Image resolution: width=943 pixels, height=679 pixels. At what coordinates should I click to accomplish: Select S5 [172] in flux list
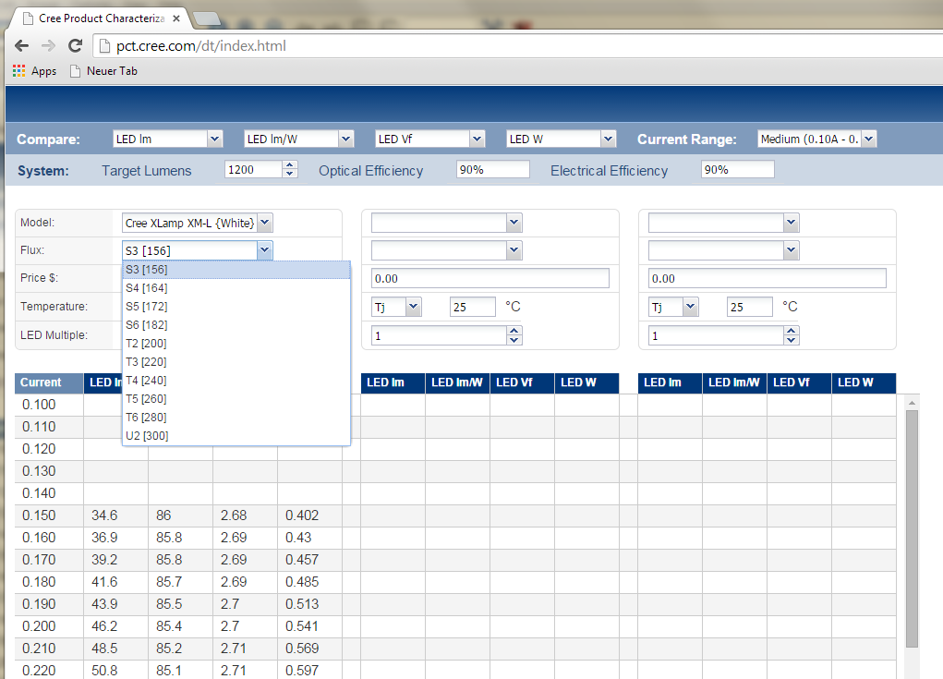pyautogui.click(x=236, y=307)
